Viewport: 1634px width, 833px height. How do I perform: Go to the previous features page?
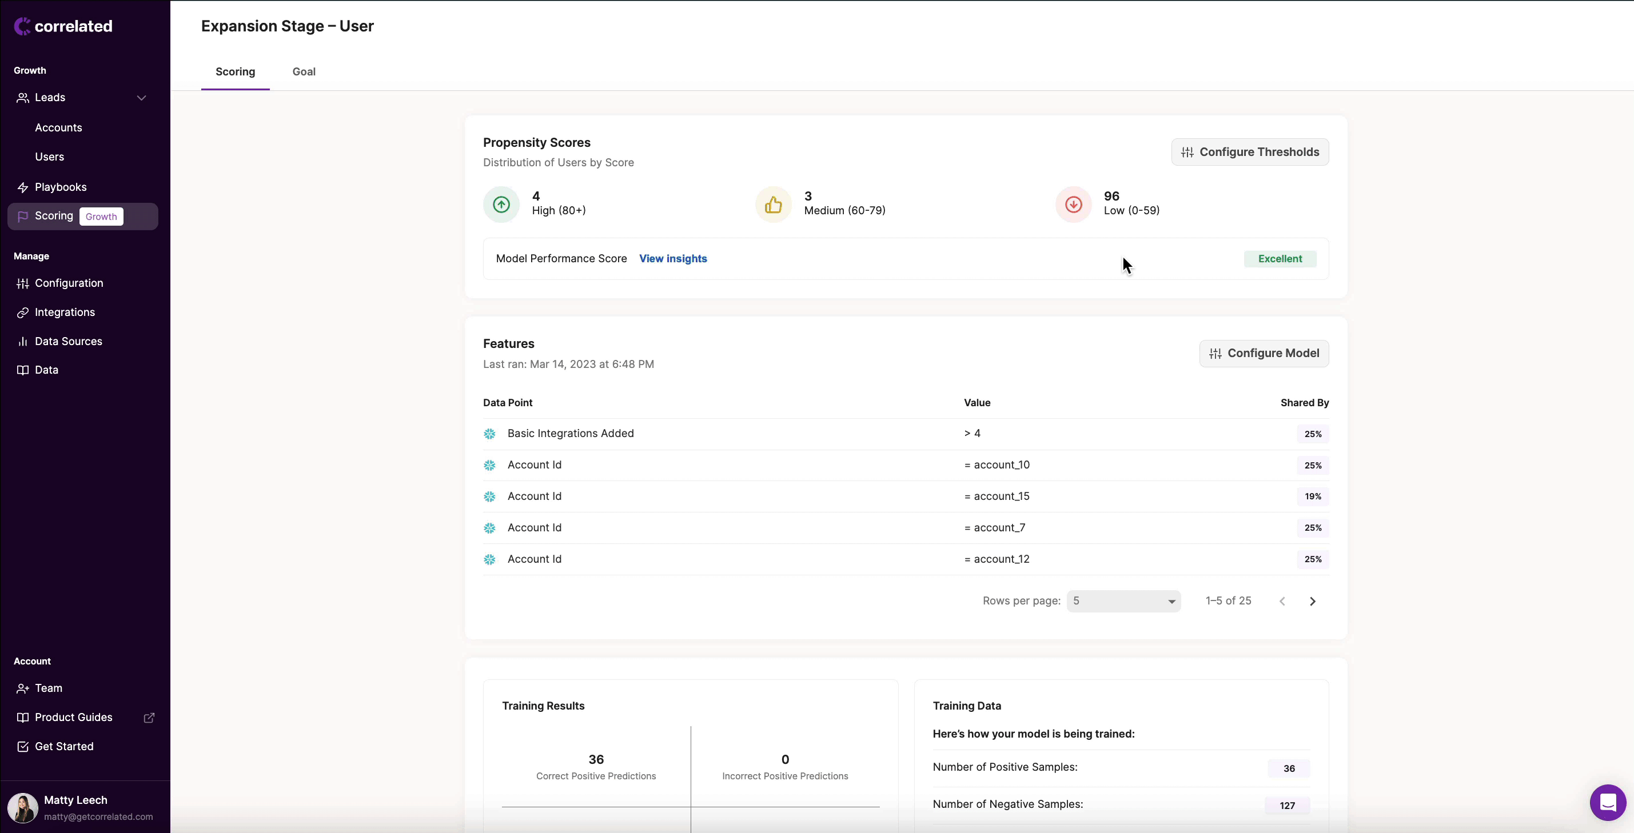point(1282,601)
